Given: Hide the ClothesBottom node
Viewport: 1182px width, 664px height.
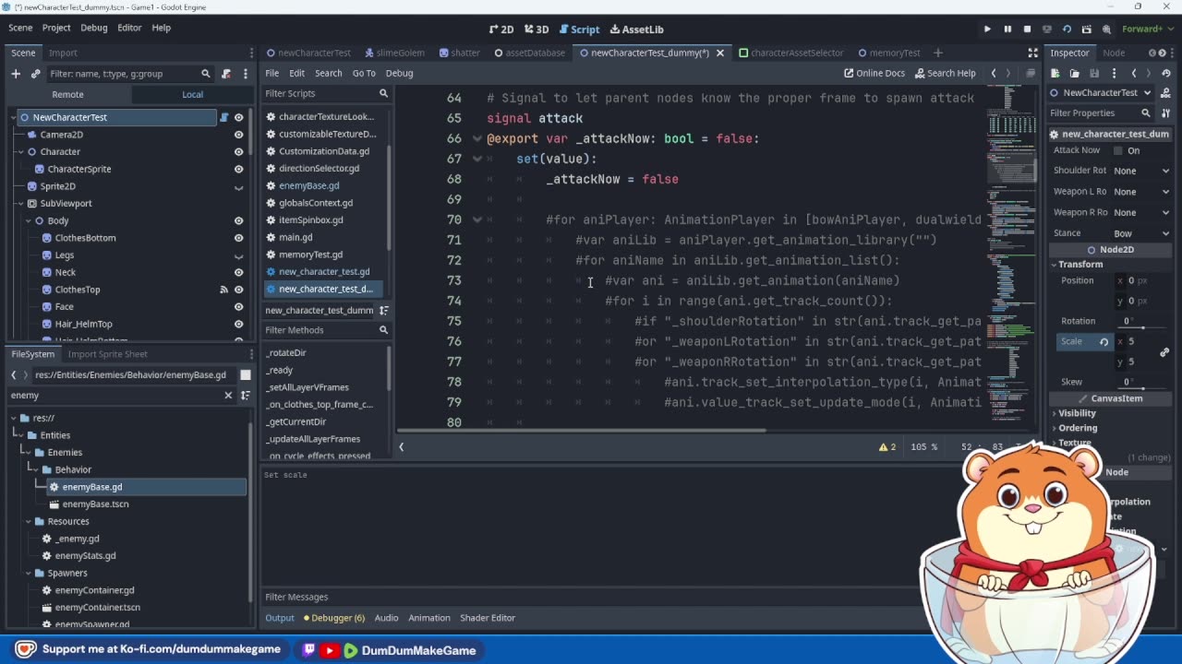Looking at the screenshot, I should [238, 238].
